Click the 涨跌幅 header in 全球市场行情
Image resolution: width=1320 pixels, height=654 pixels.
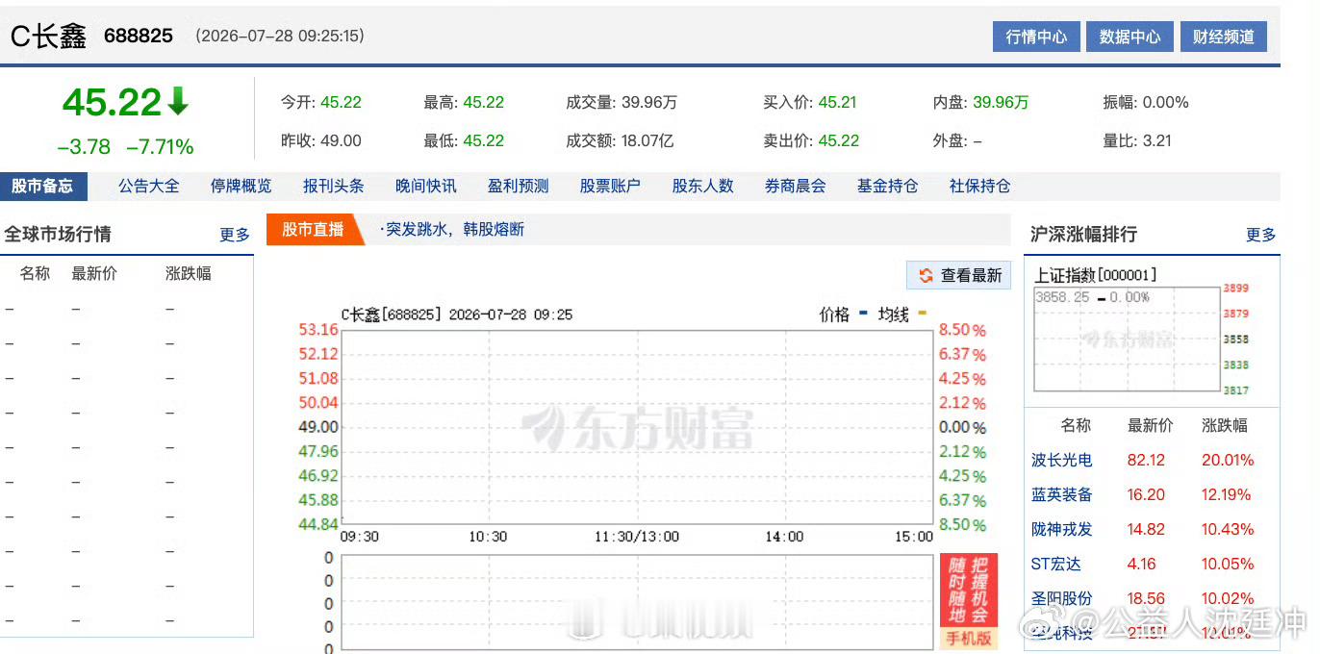[189, 273]
